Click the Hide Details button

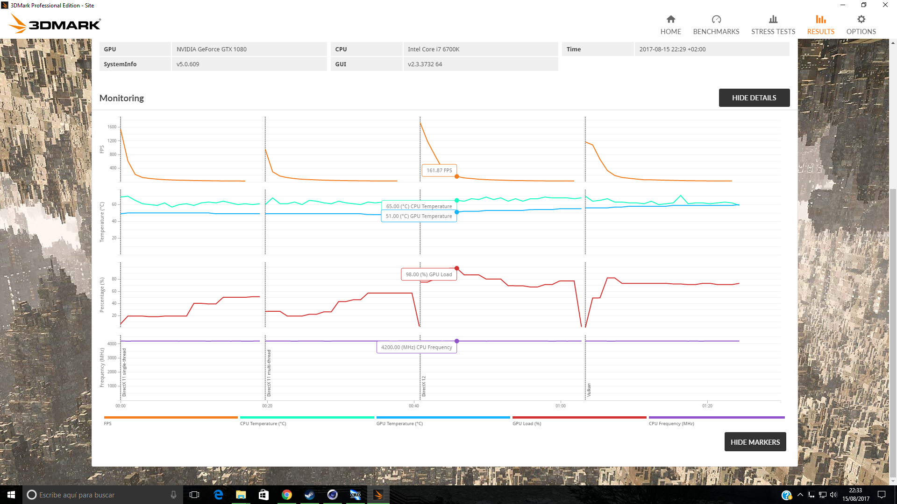pyautogui.click(x=754, y=98)
